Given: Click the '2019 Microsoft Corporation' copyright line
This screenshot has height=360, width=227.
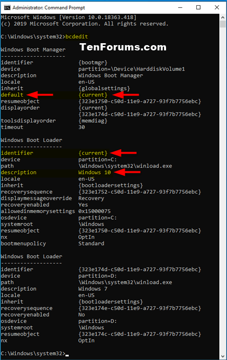Looking at the screenshot, I should point(84,24).
